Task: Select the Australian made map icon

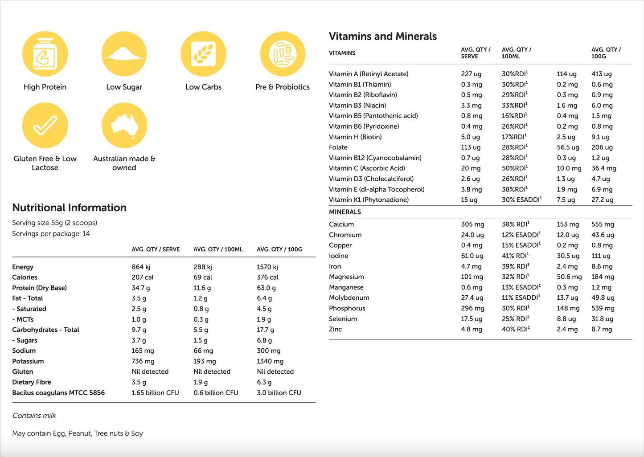Action: [x=124, y=125]
